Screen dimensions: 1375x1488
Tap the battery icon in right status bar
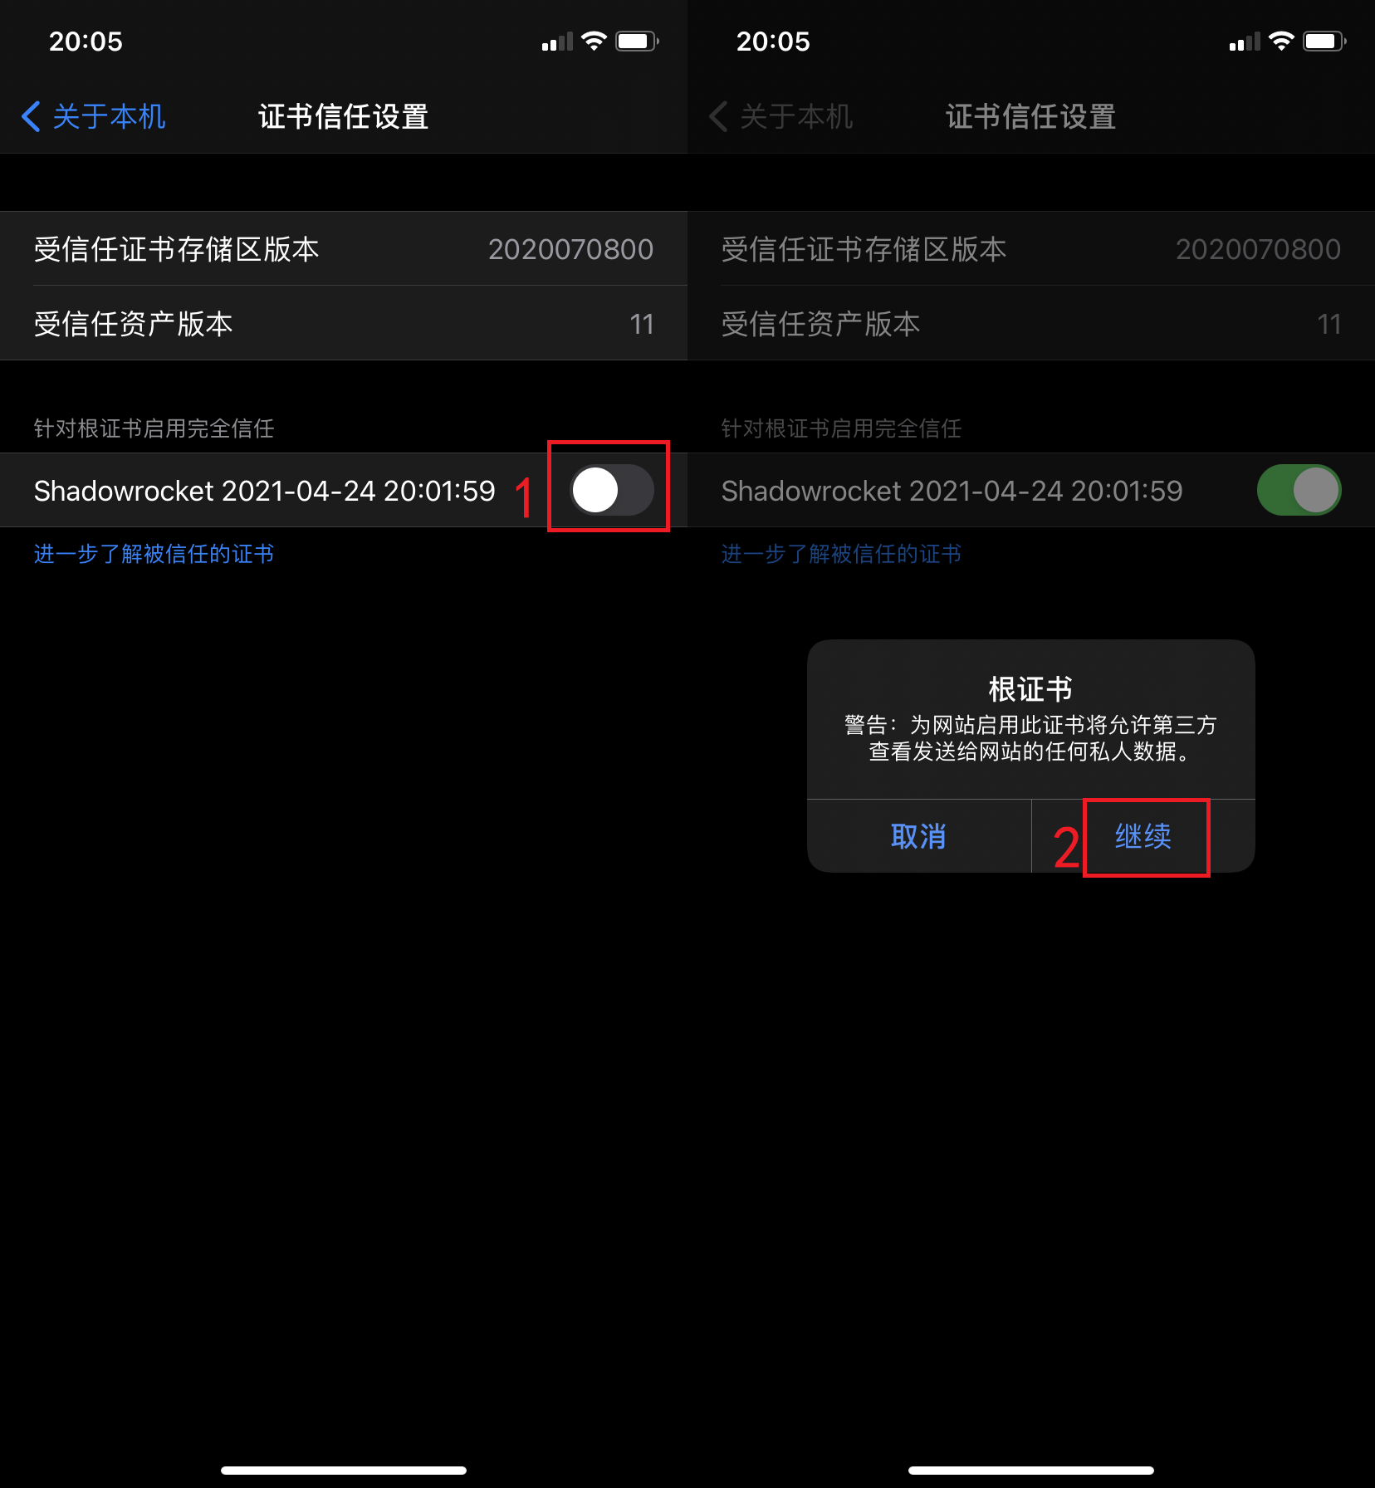tap(1324, 41)
